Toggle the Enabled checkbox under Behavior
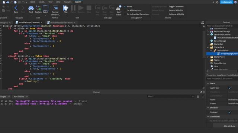The height and width of the screenshot is (133, 238). pyautogui.click(x=229, y=112)
